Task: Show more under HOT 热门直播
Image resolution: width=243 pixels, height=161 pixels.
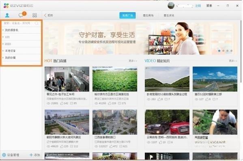Action: 133,61
